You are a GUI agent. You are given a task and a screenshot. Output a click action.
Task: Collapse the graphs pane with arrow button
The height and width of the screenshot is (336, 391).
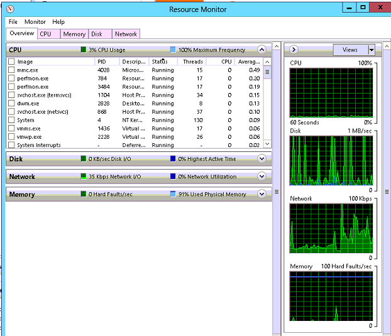pos(294,50)
